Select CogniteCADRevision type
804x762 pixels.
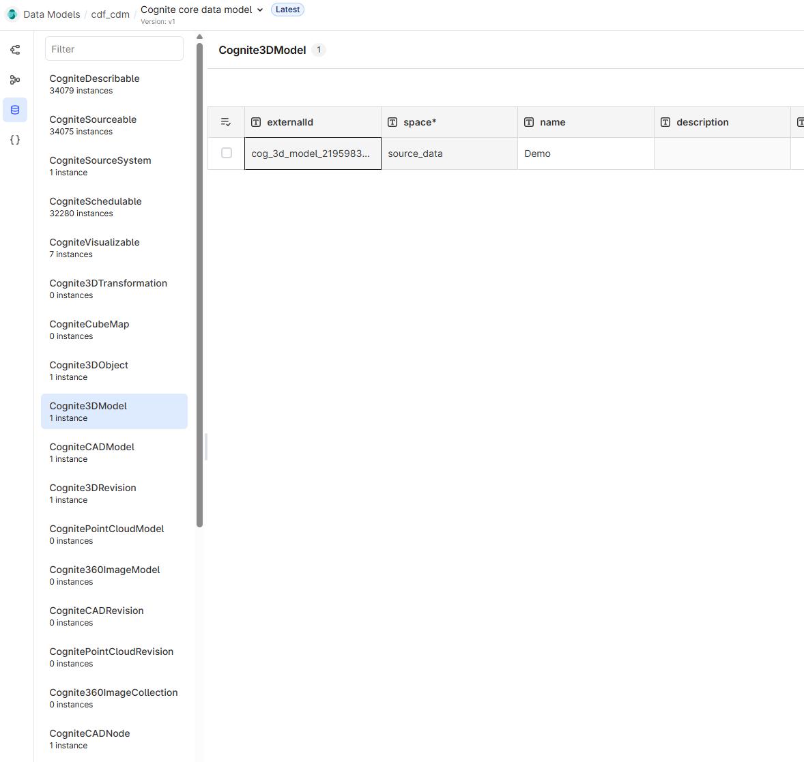tap(114, 617)
